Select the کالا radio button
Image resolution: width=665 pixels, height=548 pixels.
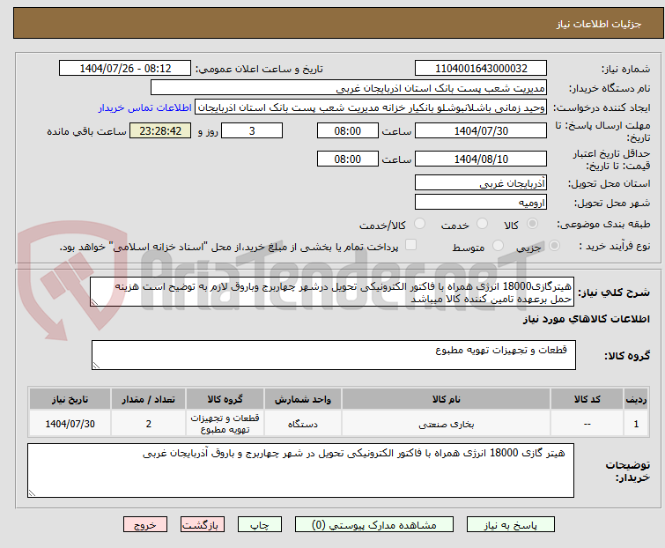click(532, 224)
